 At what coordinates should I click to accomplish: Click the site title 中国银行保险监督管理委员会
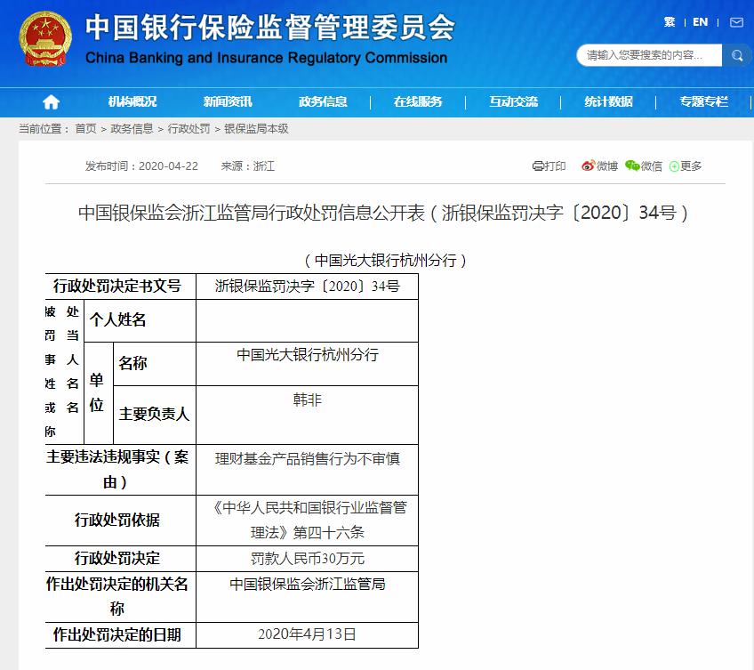coord(269,27)
